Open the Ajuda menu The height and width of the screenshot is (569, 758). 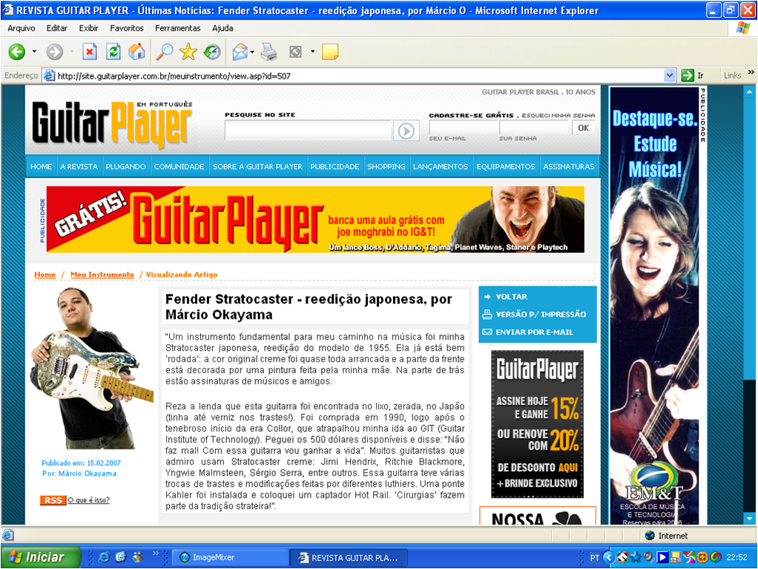[223, 28]
